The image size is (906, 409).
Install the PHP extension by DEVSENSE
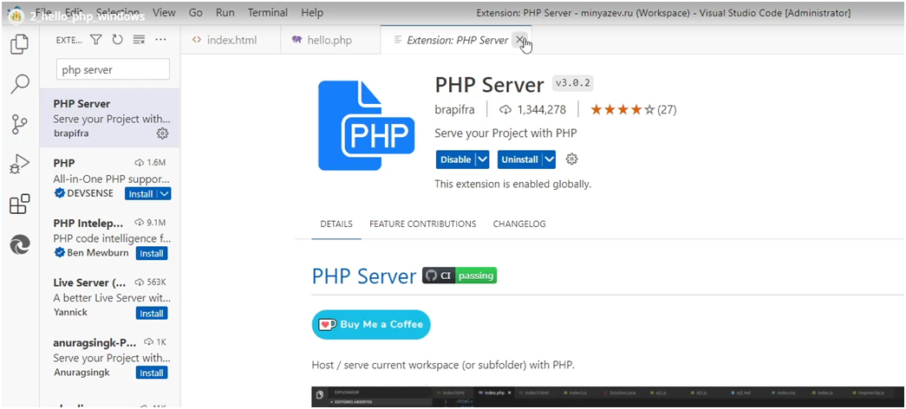coord(141,193)
